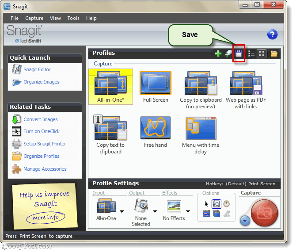Expand the No Effects dropdown arrow
This screenshot has width=296, height=252.
click(188, 211)
